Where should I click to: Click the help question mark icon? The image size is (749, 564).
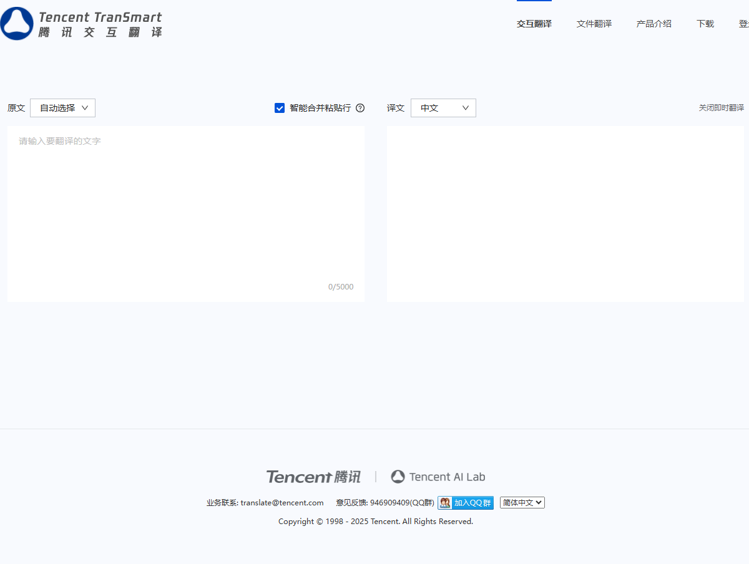pyautogui.click(x=360, y=108)
